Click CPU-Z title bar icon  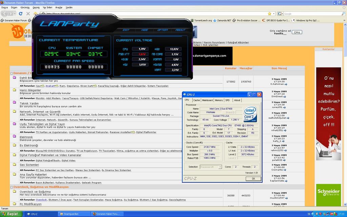tap(185, 95)
